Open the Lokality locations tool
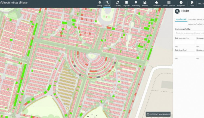 pos(118,3)
